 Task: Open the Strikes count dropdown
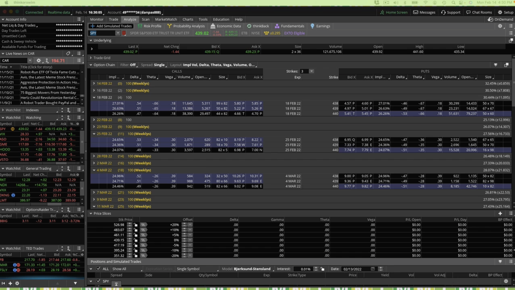(312, 71)
